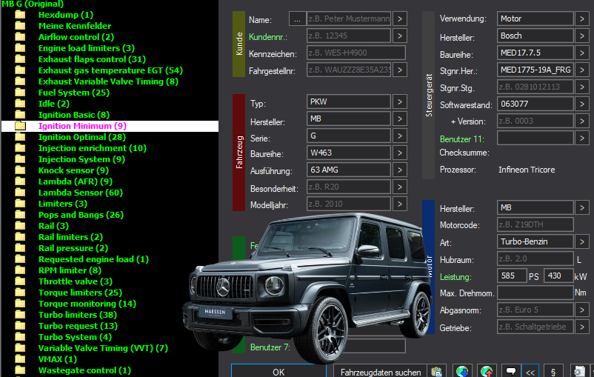Click the folder icon beside Airflow control (2)
The image size is (594, 377).
click(20, 37)
